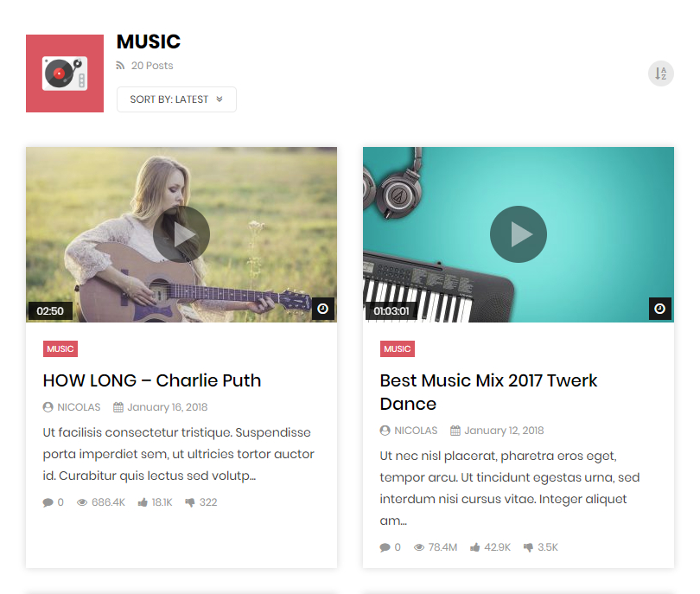
Task: Click the A-Z sort order icon
Action: tap(661, 73)
